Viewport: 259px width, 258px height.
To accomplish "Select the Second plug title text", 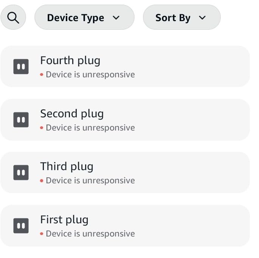I will [x=72, y=114].
